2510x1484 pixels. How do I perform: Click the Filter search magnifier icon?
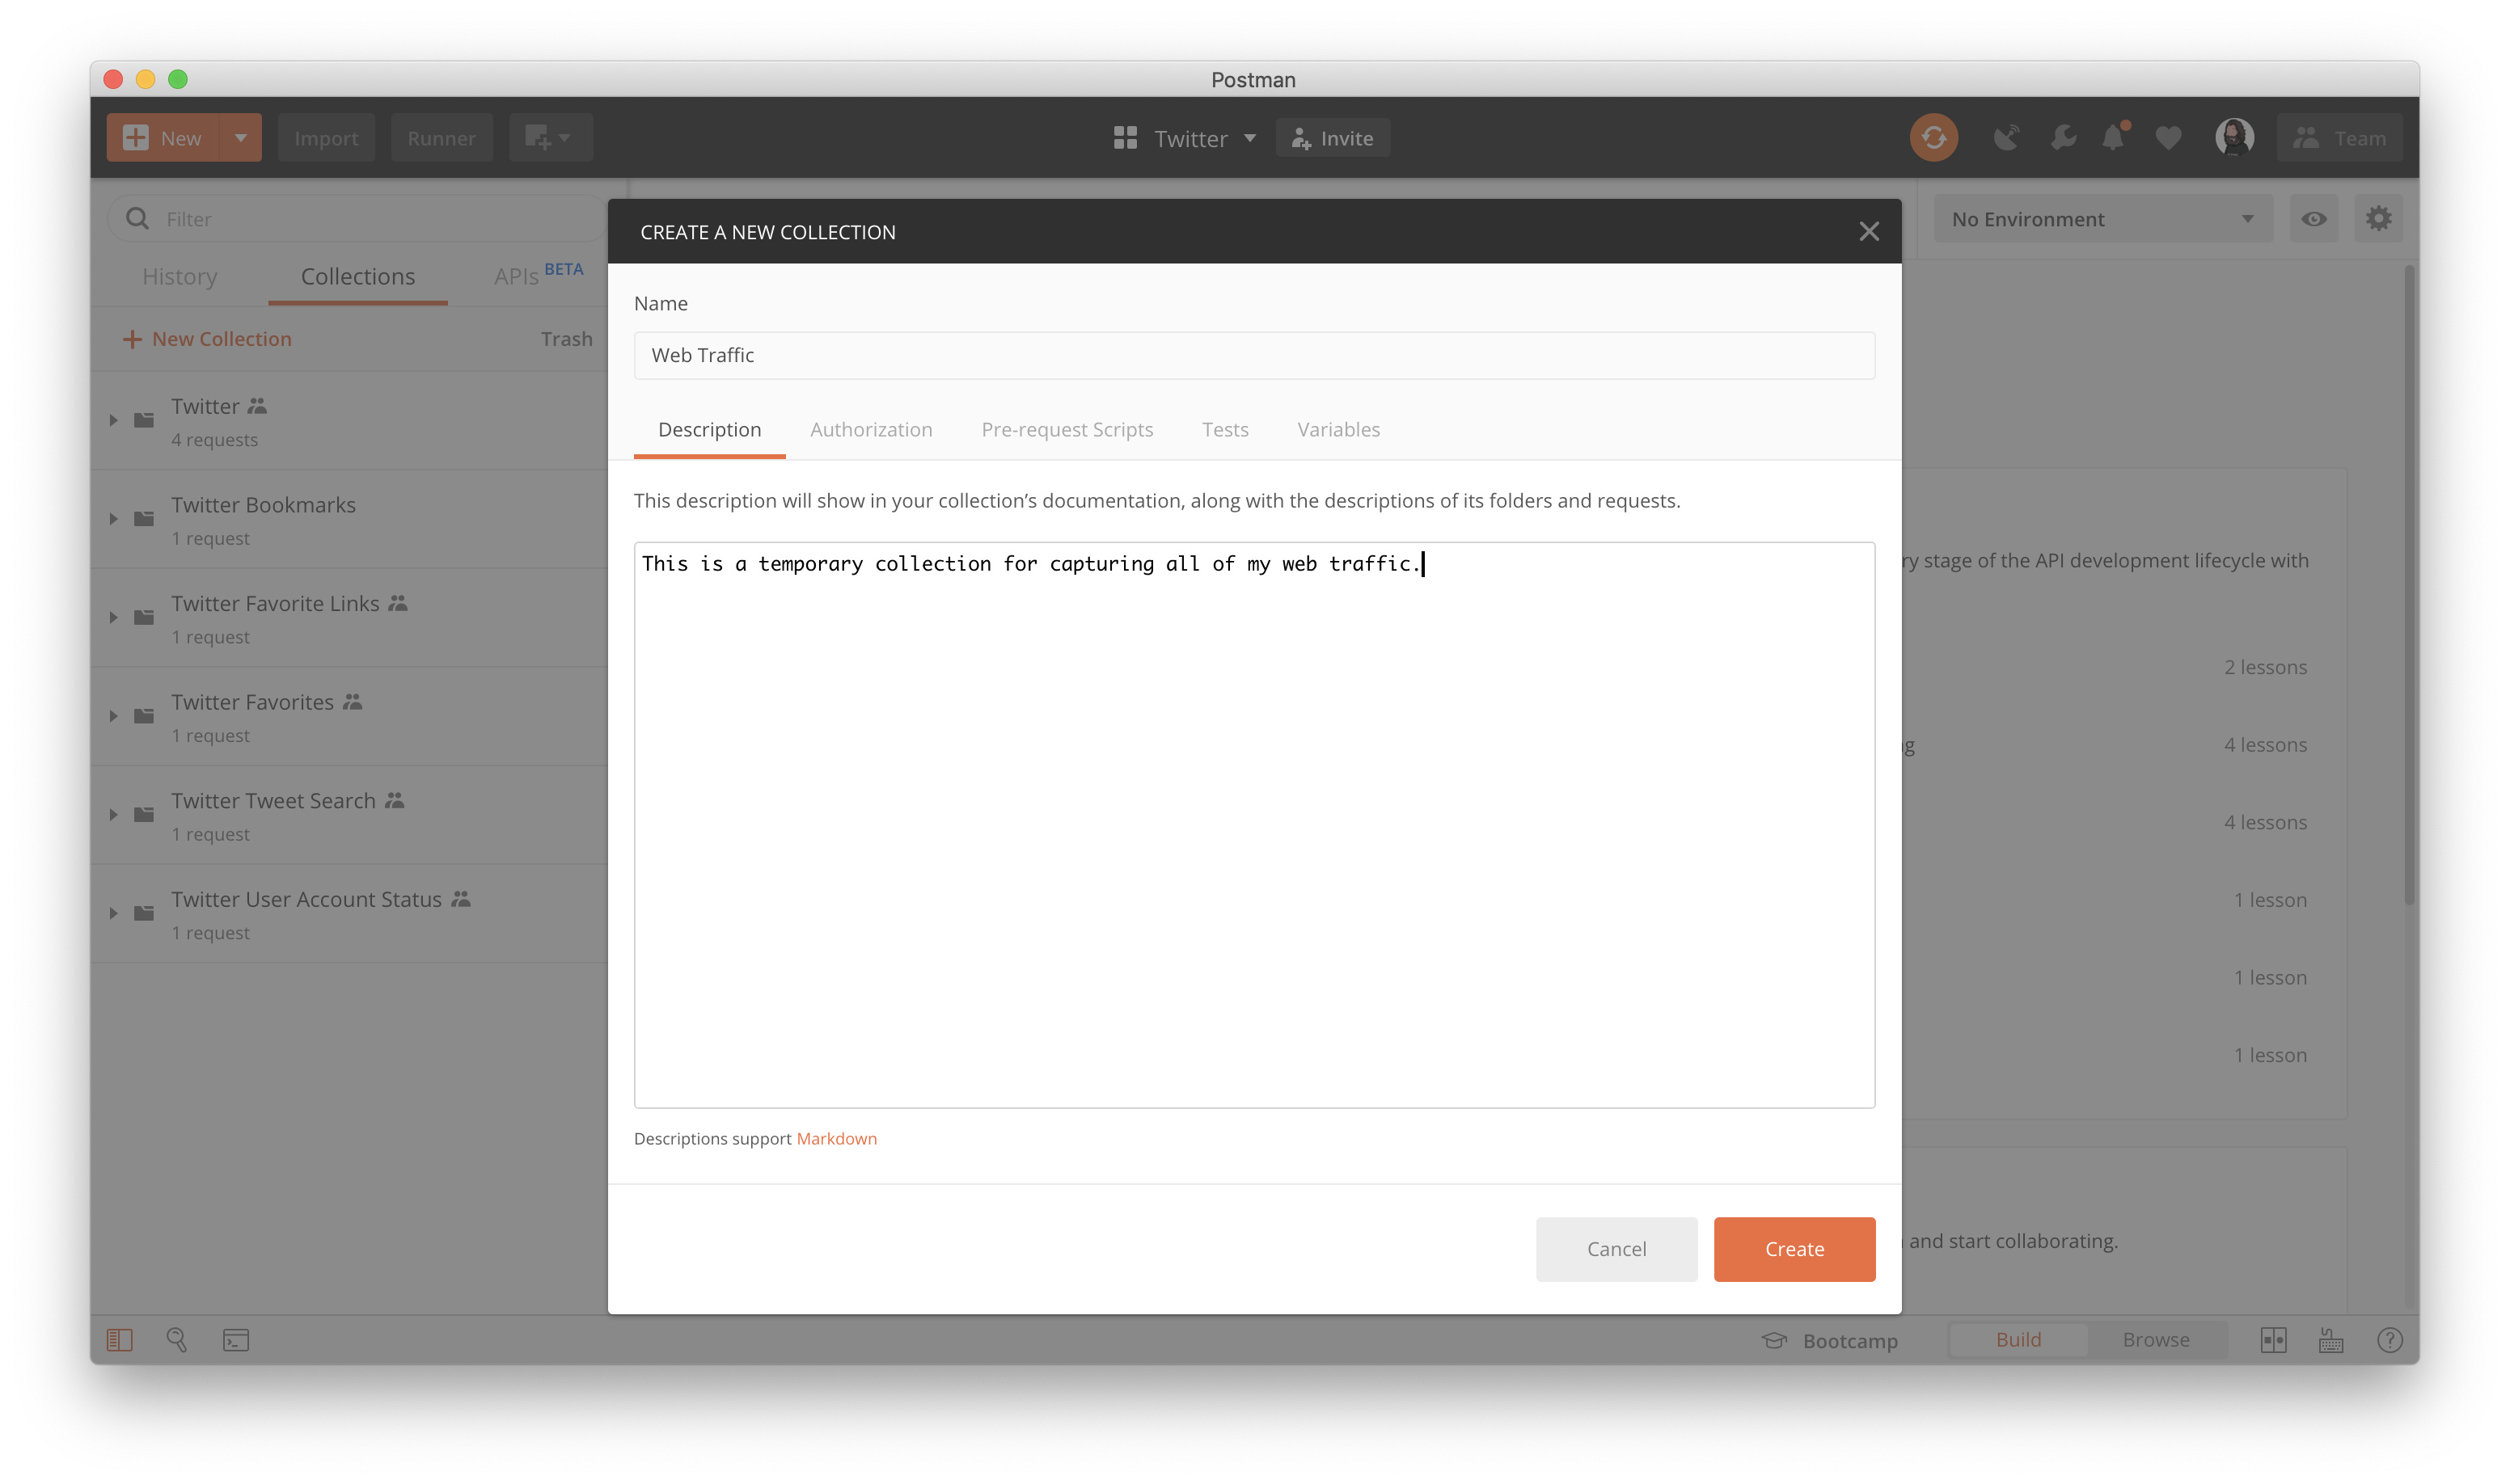pyautogui.click(x=137, y=219)
